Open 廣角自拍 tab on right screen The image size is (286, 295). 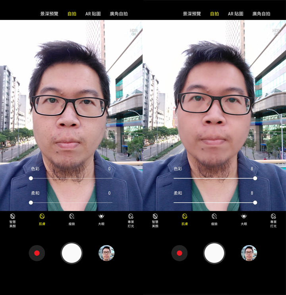(x=261, y=14)
